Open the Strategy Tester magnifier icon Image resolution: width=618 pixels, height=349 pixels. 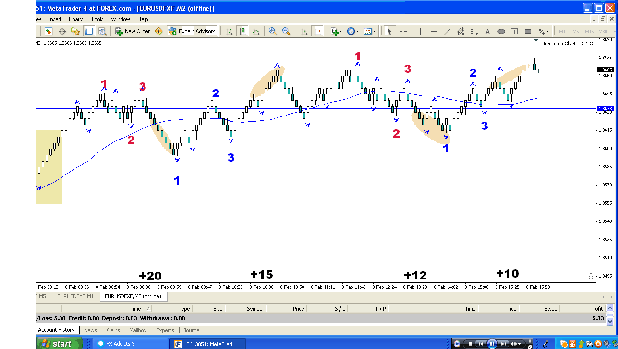tap(102, 31)
